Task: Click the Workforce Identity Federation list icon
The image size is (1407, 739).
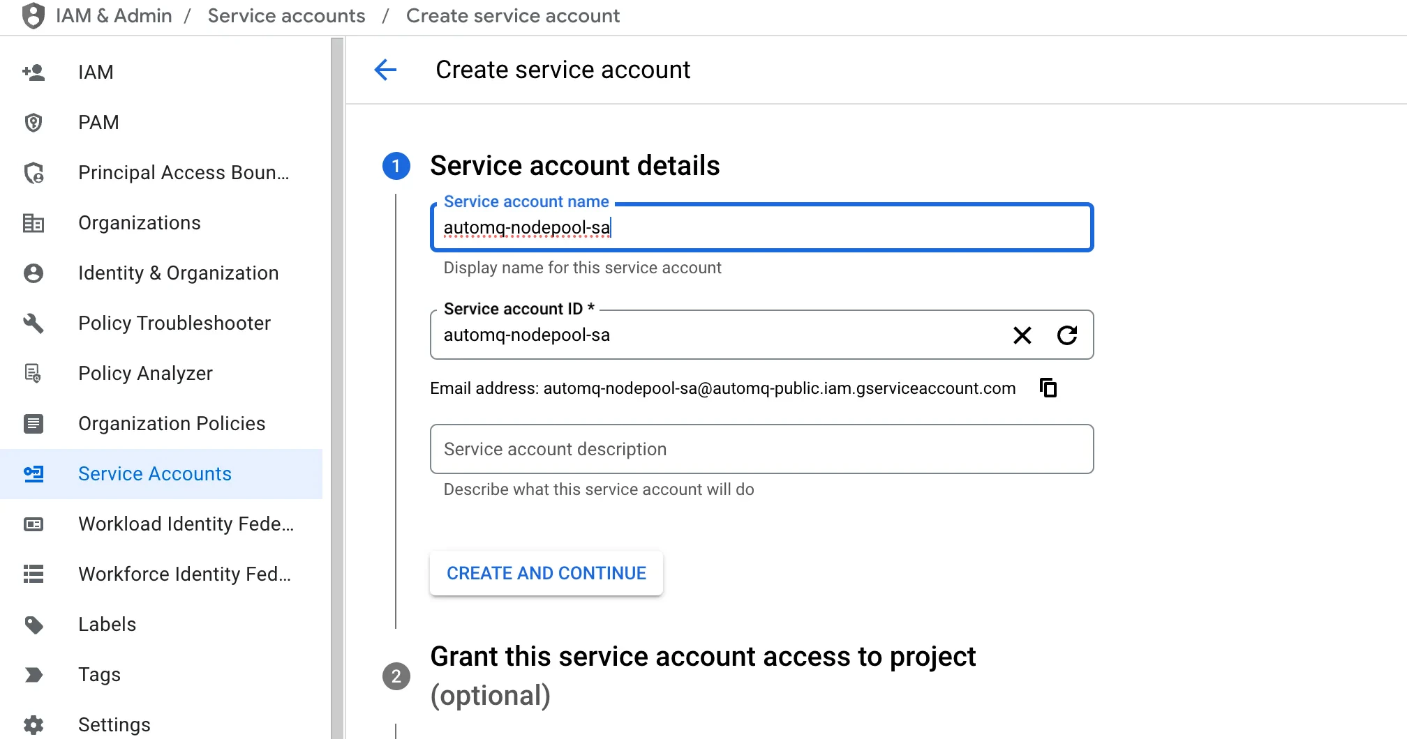Action: [33, 574]
